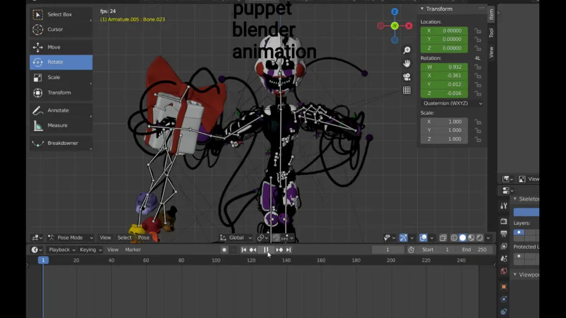Open Physics properties icon

[x=504, y=299]
